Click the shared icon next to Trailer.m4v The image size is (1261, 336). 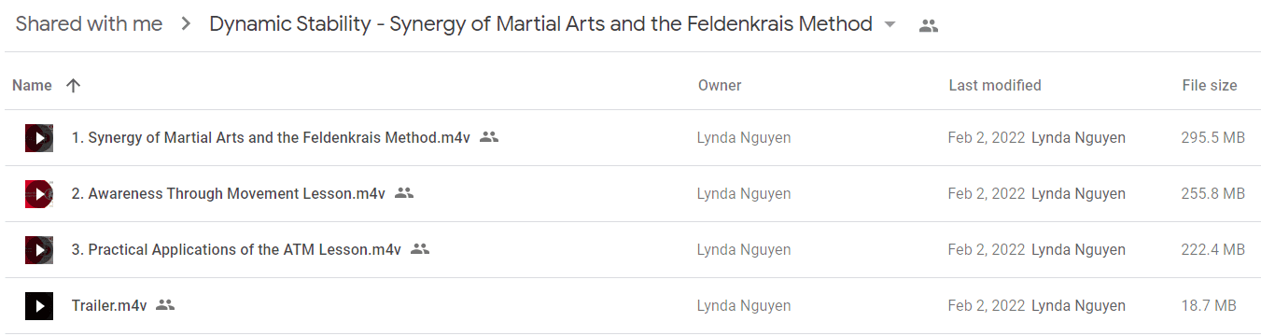click(x=165, y=305)
